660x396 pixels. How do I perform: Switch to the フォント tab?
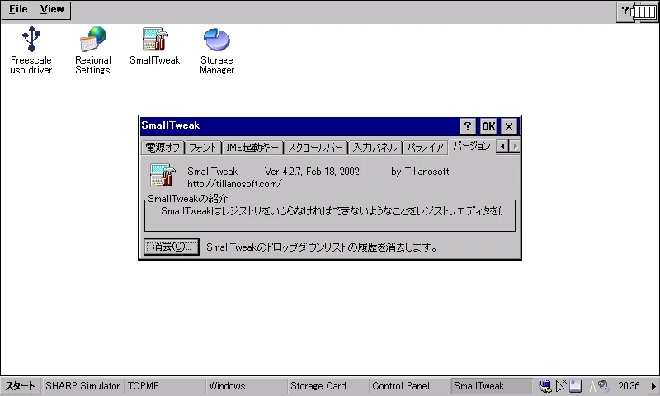pyautogui.click(x=203, y=148)
